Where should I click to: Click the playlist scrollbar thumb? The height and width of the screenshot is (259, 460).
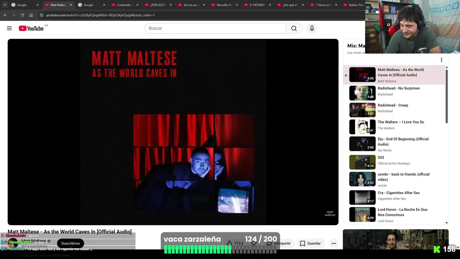pos(447,96)
